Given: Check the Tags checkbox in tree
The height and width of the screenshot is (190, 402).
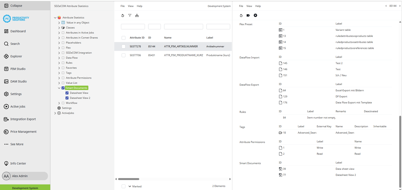Looking at the screenshot, I should click(x=63, y=73).
